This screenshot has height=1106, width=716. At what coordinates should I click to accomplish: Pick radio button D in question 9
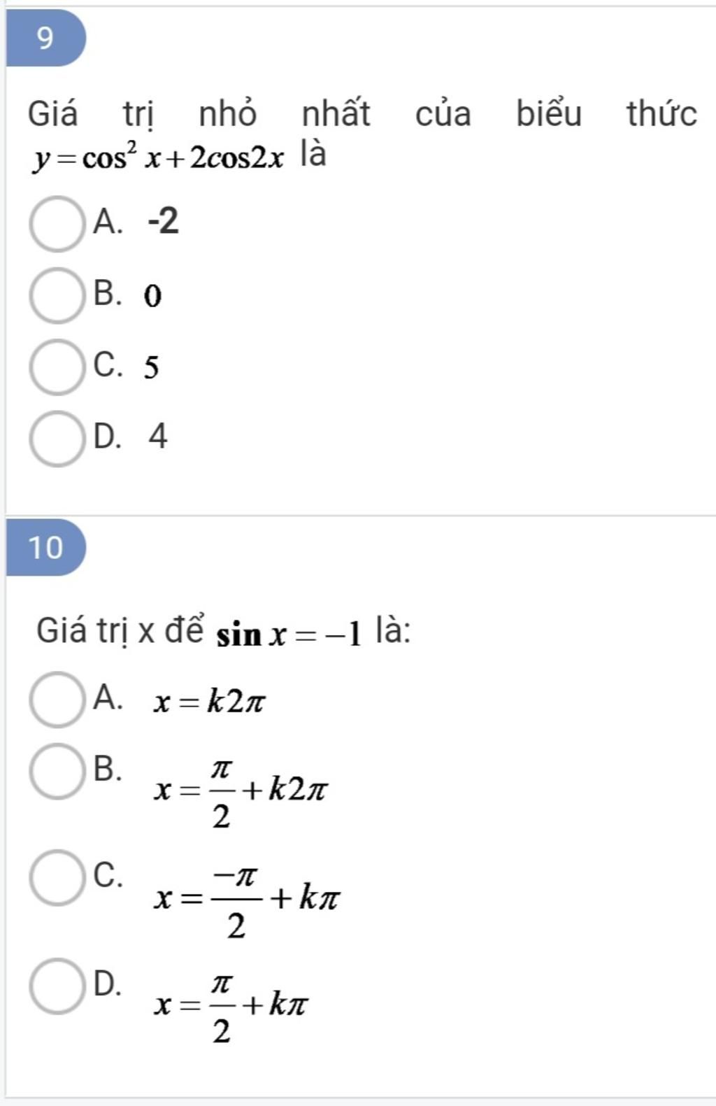pos(57,439)
